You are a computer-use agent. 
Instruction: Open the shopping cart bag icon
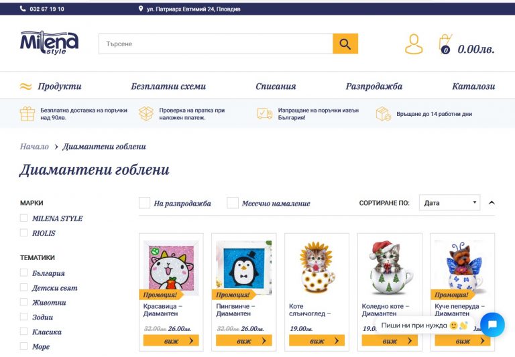(445, 44)
